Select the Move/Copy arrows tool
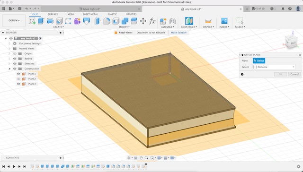This screenshot has height=172, width=303. coord(143,21)
